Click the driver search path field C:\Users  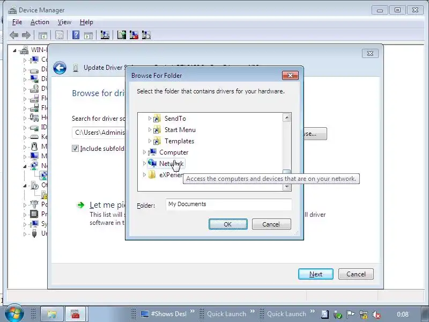99,133
